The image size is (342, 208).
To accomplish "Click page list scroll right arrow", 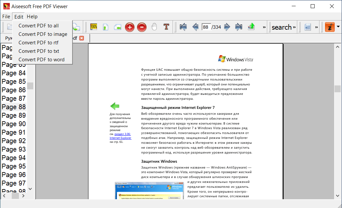I will (23, 196).
